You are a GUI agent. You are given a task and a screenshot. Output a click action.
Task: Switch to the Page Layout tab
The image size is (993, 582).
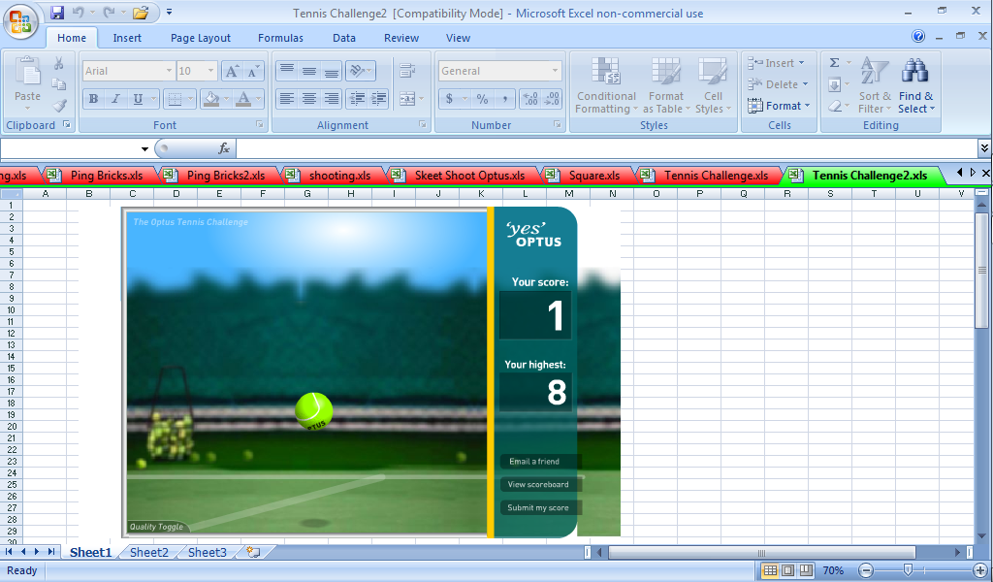[200, 38]
